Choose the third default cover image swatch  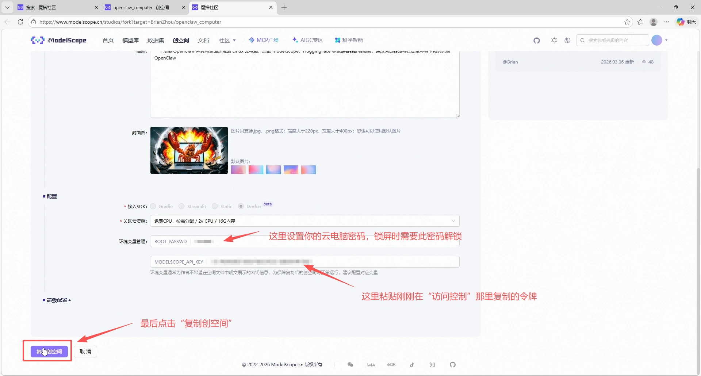[x=273, y=170]
